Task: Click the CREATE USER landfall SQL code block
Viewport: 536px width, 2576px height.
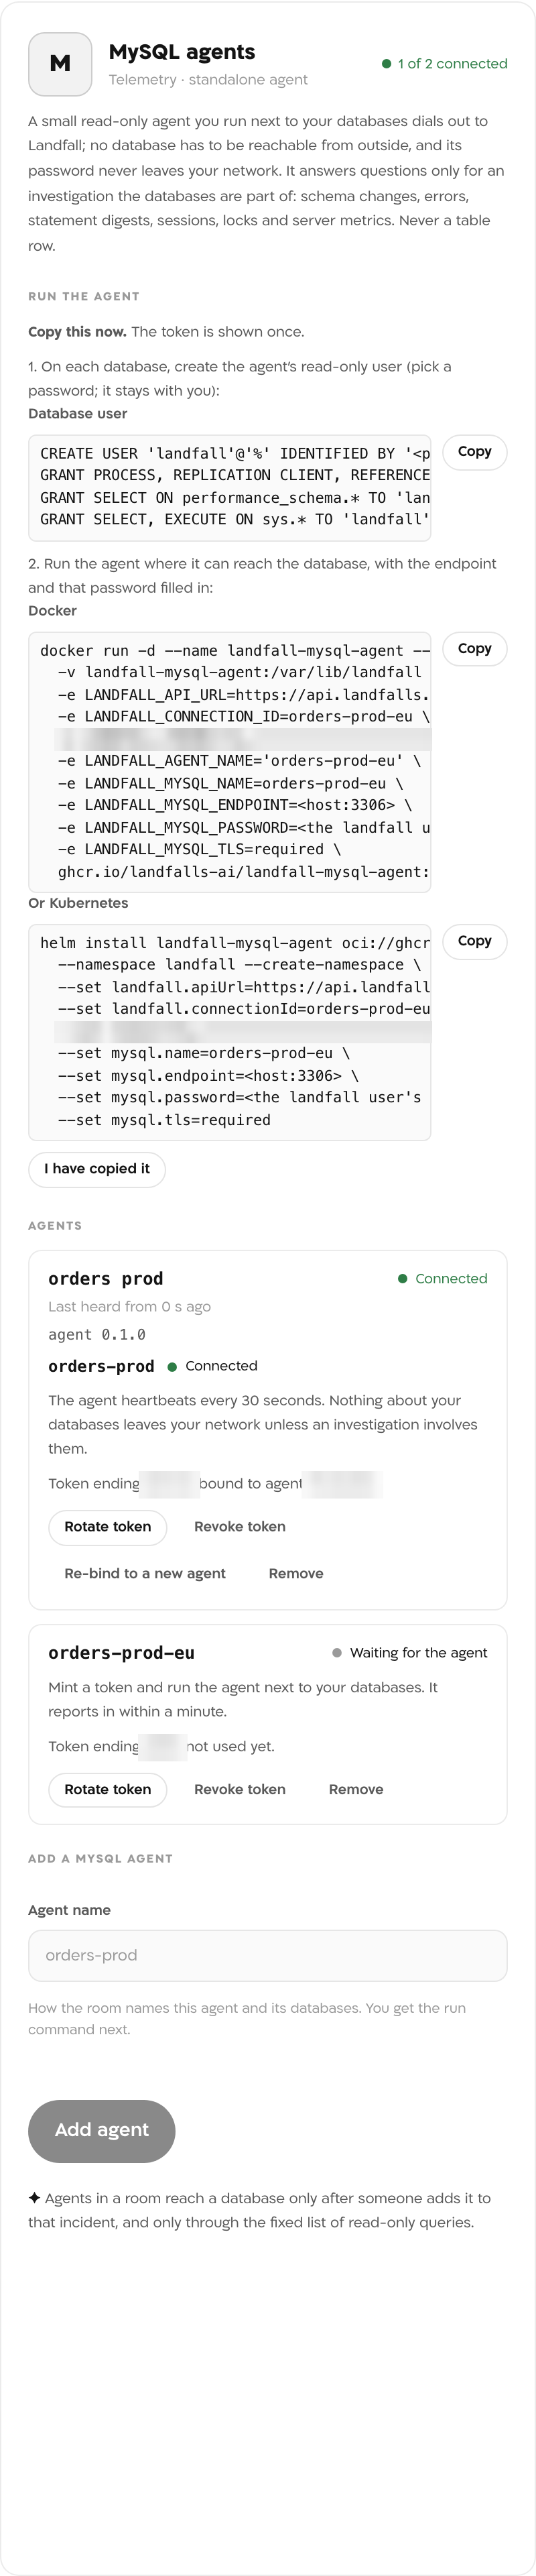Action: coord(230,487)
